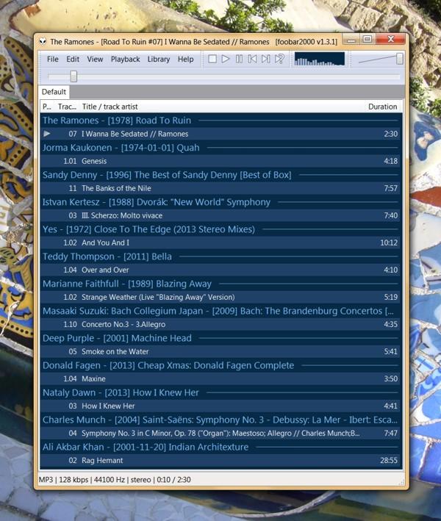This screenshot has width=441, height=521.
Task: Select the Default playlist tab
Action: (x=54, y=92)
